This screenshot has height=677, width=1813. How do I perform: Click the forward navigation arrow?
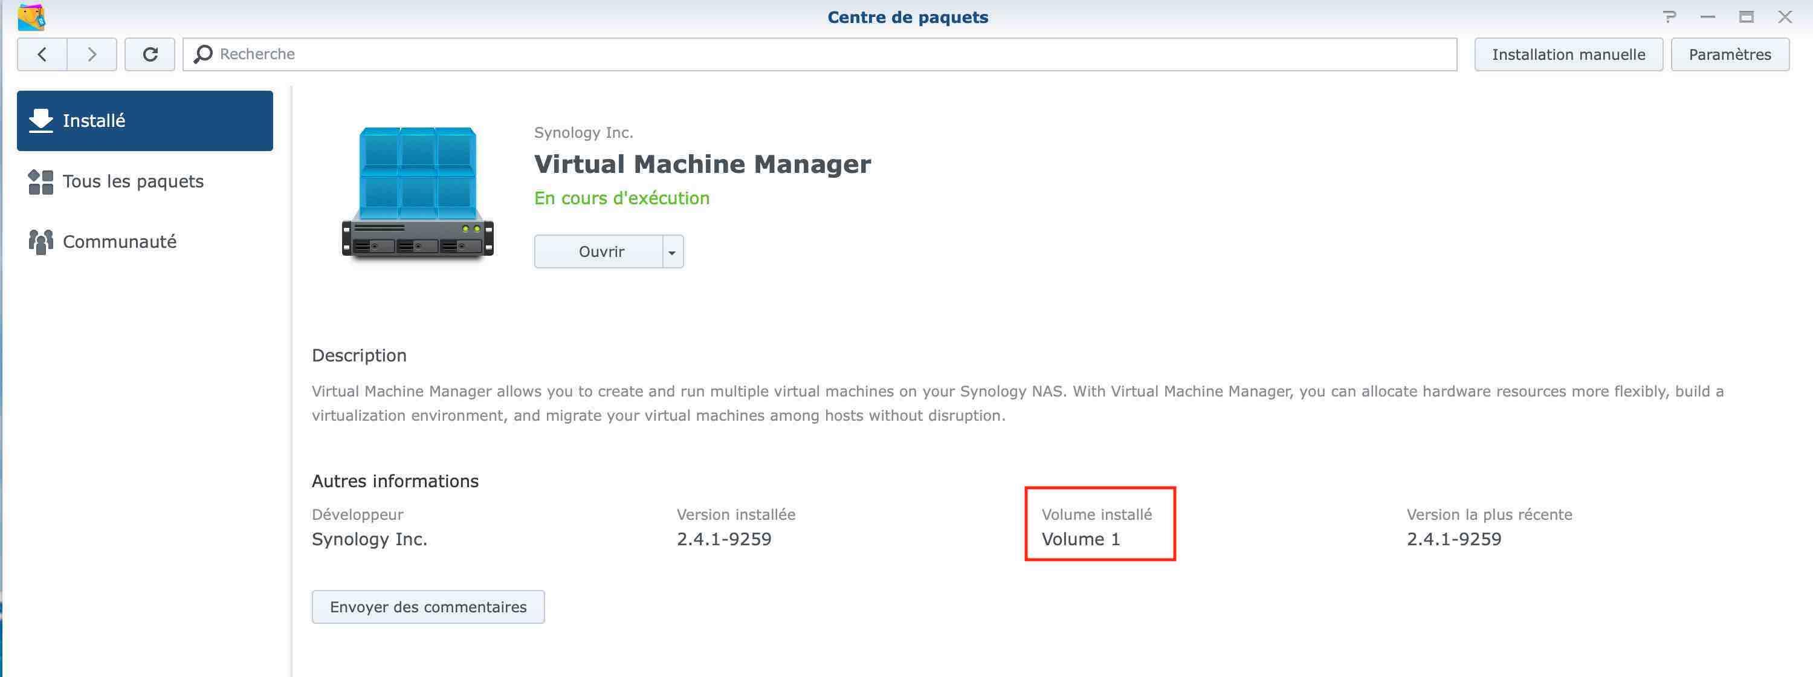coord(91,54)
